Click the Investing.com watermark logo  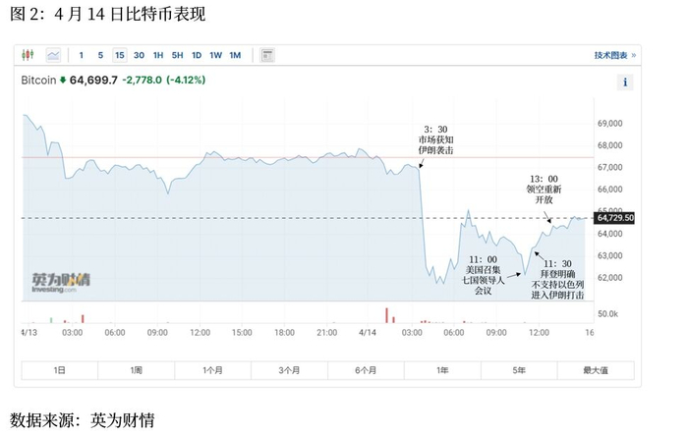click(x=60, y=282)
